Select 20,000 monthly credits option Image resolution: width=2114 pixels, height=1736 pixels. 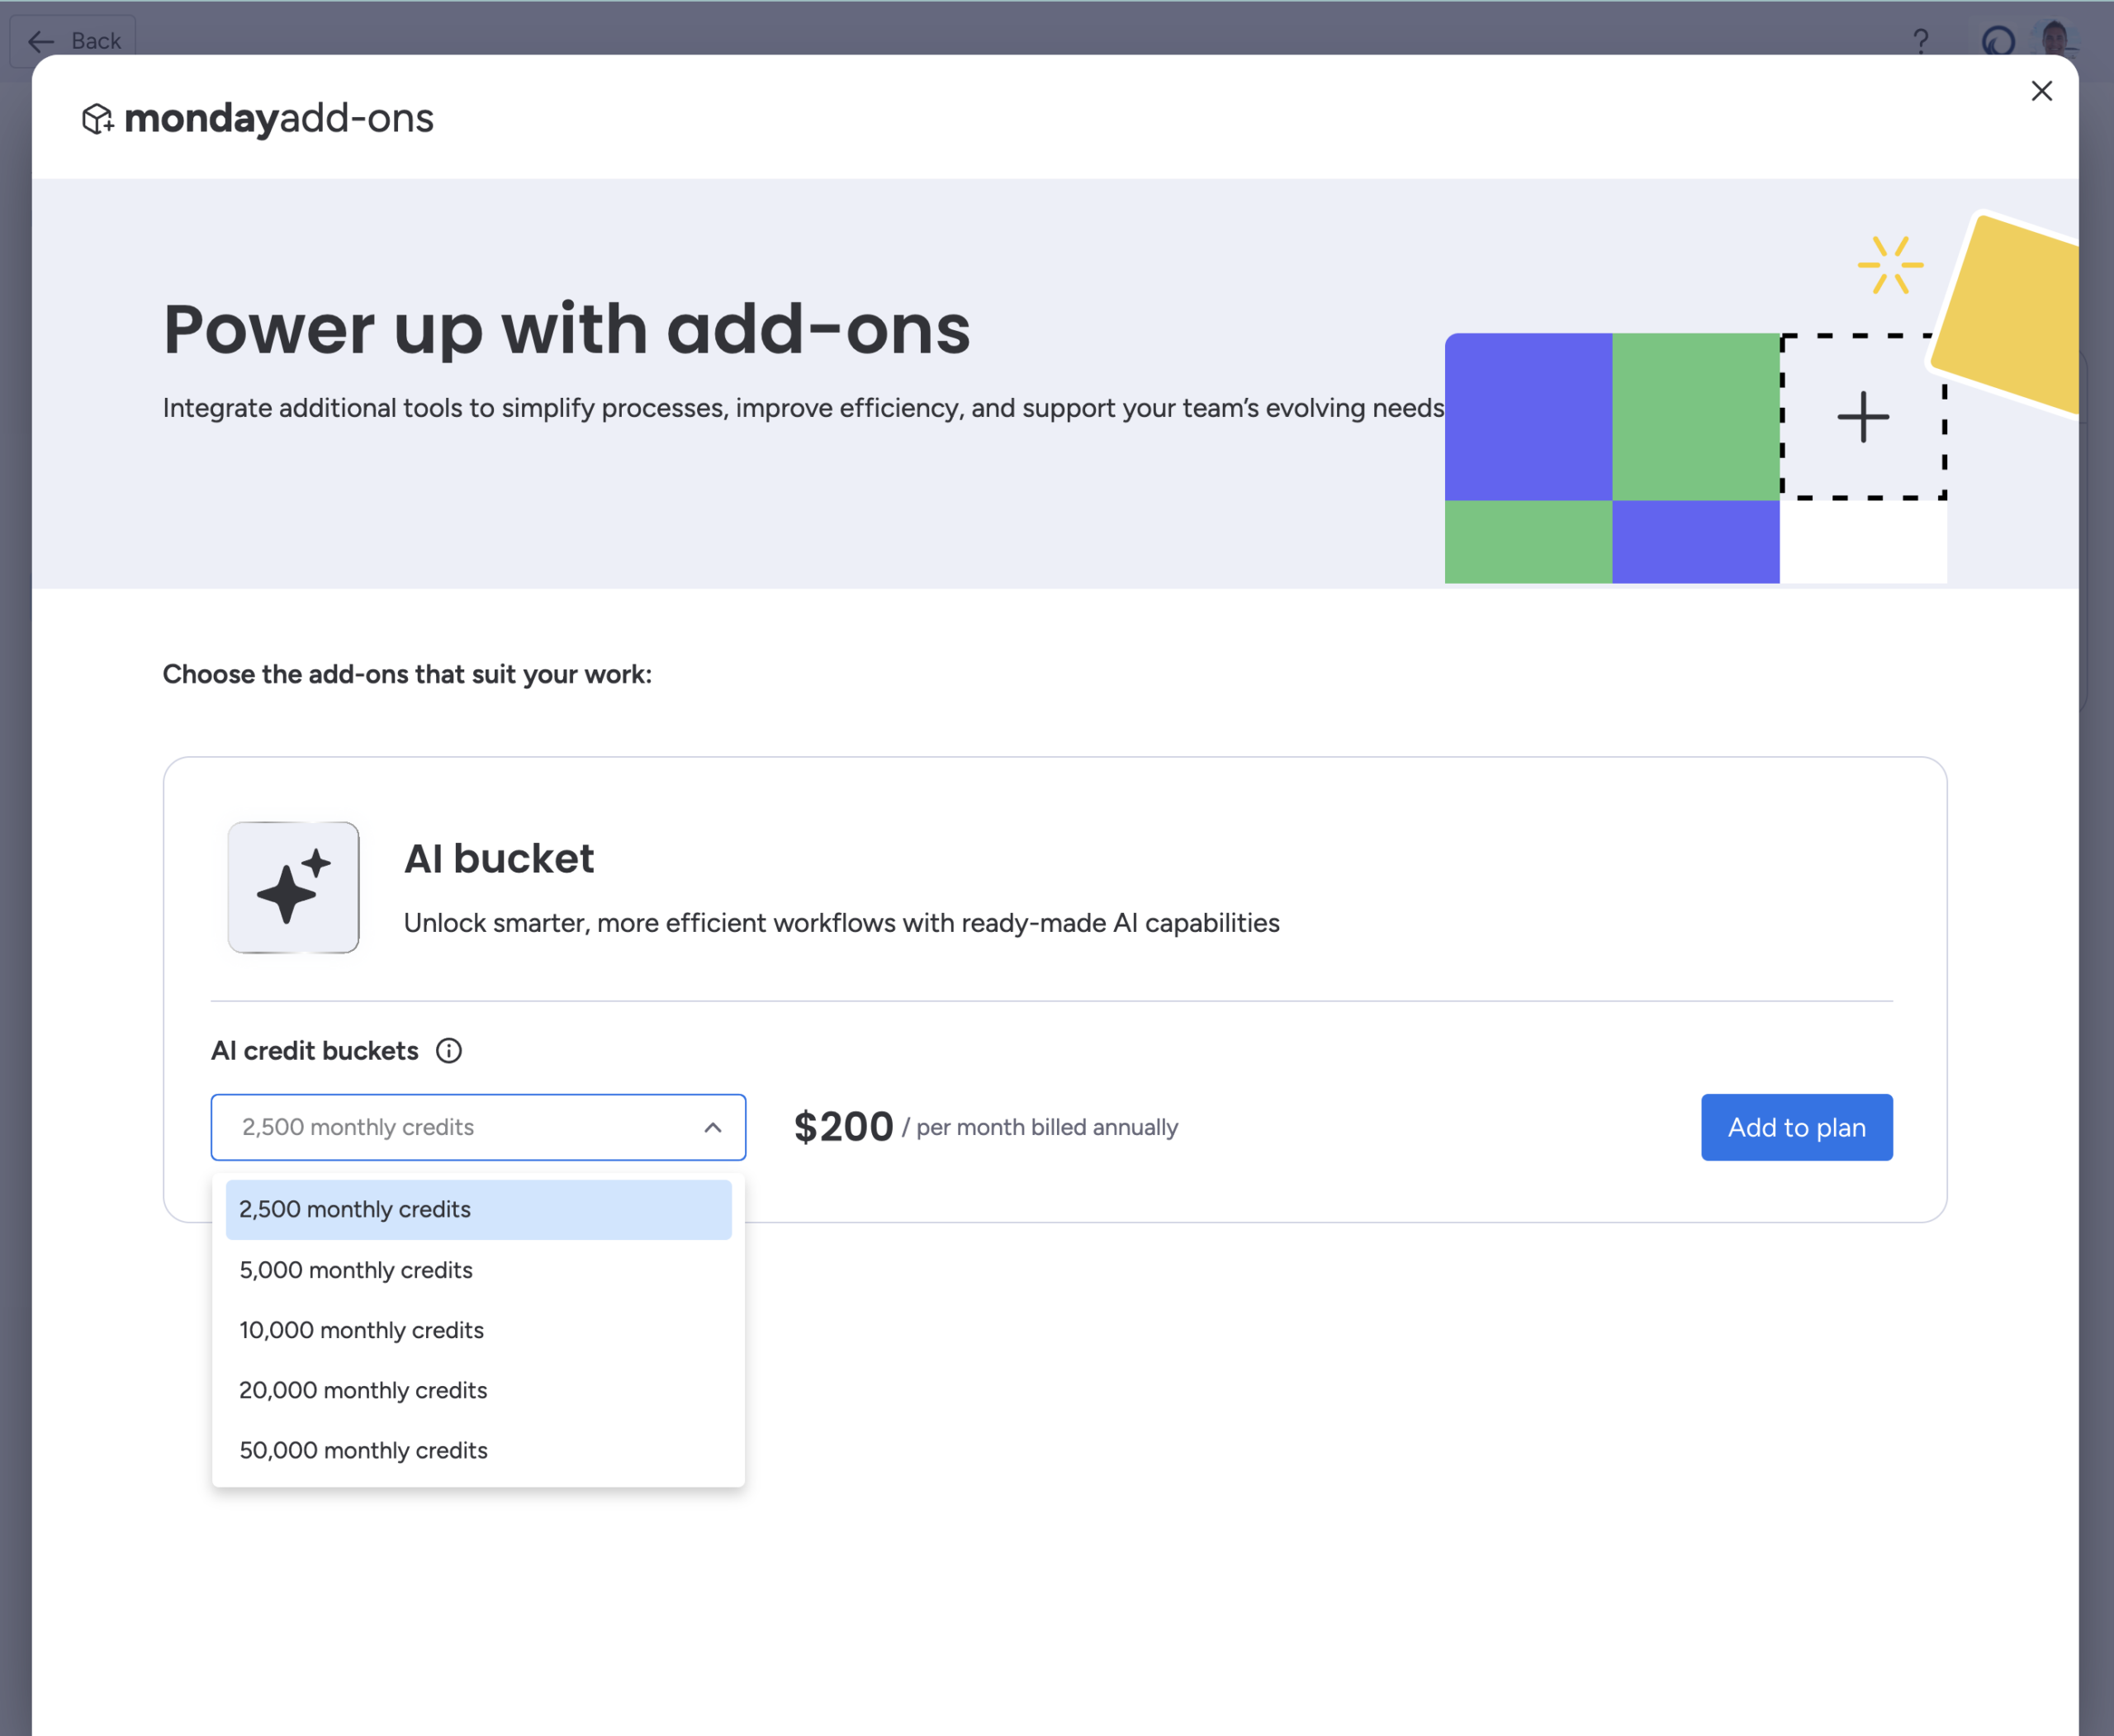(x=478, y=1390)
